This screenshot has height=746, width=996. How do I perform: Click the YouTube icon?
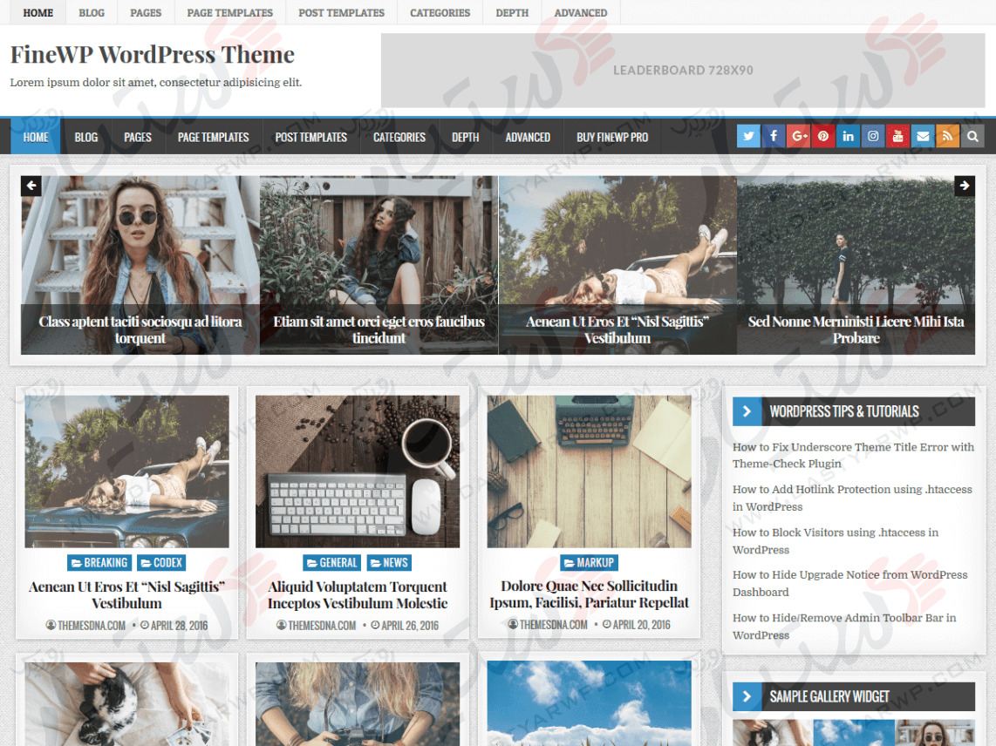(897, 136)
